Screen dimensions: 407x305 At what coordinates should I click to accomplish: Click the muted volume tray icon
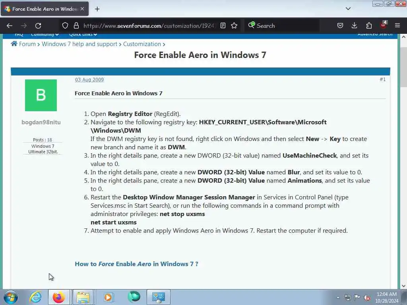[367, 297]
